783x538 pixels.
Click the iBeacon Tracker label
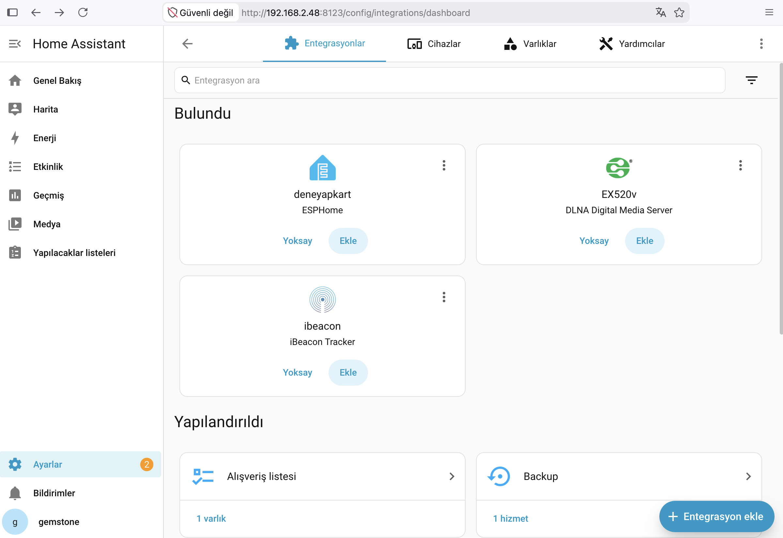[322, 342]
